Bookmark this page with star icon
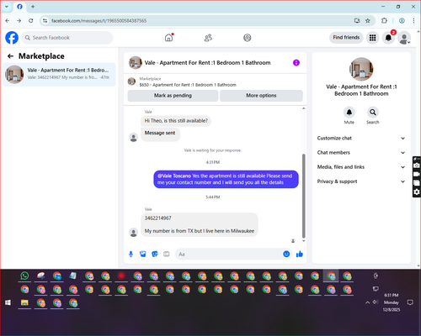Viewport: 421px width, 336px height. click(x=368, y=21)
